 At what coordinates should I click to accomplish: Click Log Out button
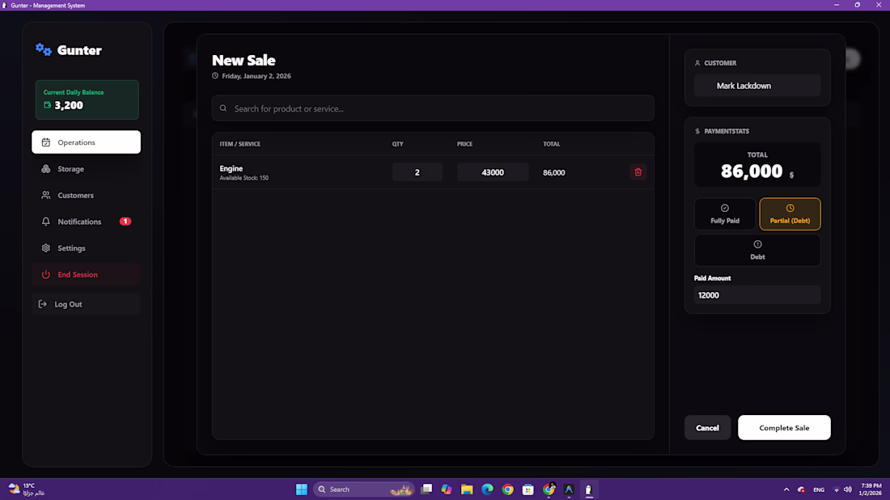tap(87, 304)
